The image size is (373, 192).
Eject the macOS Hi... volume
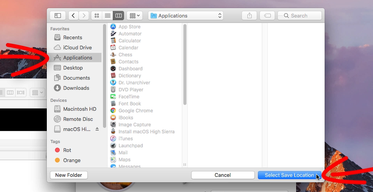[x=97, y=129]
